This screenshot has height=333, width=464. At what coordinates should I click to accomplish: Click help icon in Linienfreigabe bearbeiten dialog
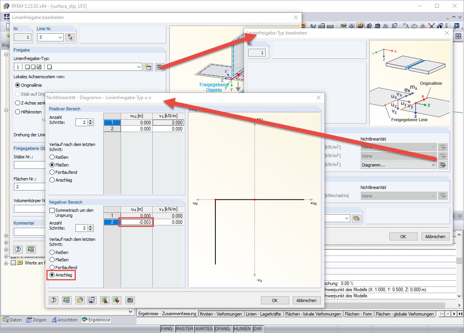point(18,249)
